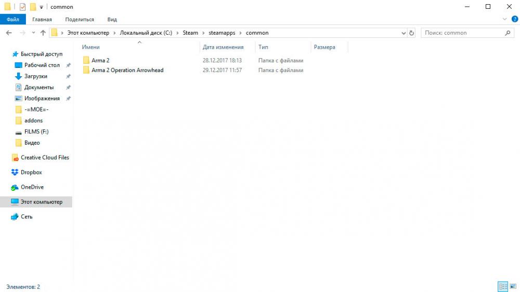Screen dimensions: 520x292
Task: Click the Back navigation arrow
Action: pyautogui.click(x=9, y=33)
